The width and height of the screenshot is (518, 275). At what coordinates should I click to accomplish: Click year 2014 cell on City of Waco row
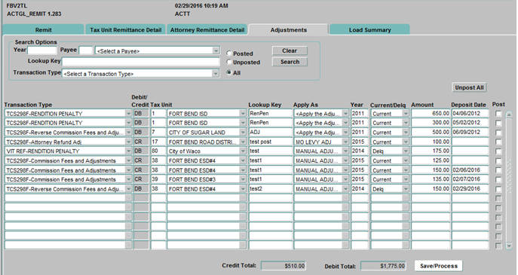pos(360,151)
